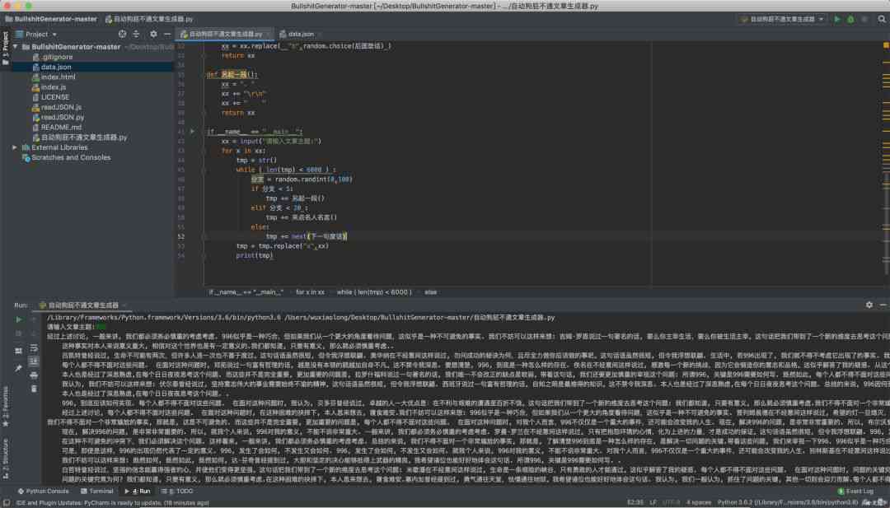
Task: Open the Python Console tool tab
Action: point(43,491)
